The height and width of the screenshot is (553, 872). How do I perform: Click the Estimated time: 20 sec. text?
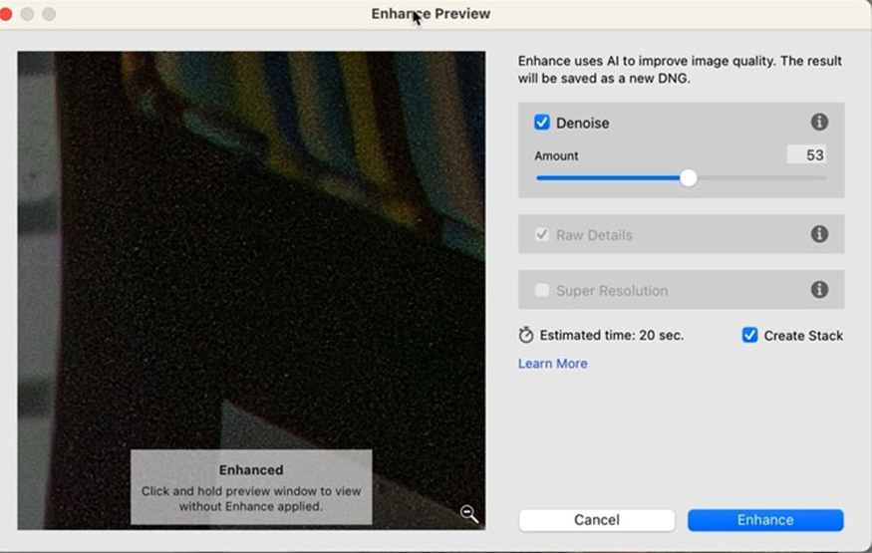click(612, 335)
